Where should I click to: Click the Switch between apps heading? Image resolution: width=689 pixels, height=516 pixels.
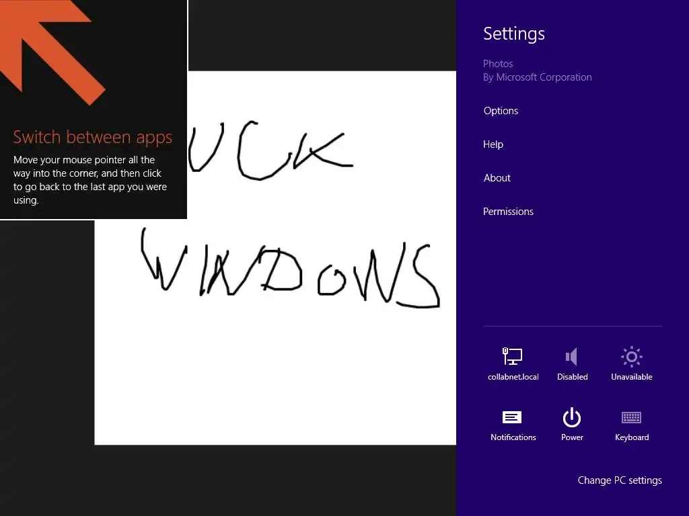tap(93, 137)
